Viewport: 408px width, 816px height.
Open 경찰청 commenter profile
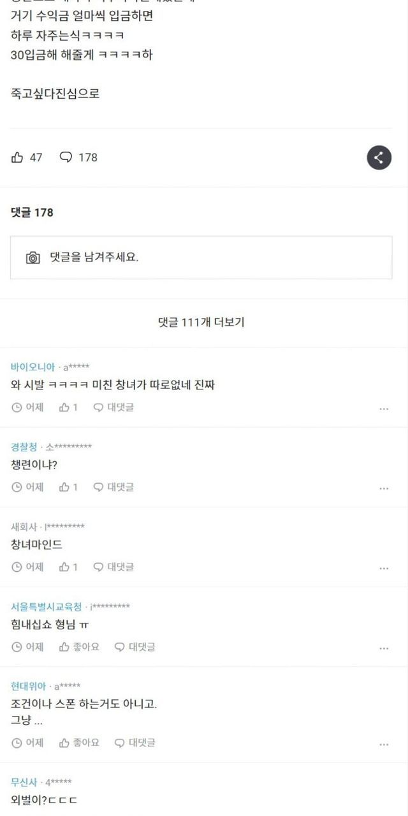(x=24, y=447)
